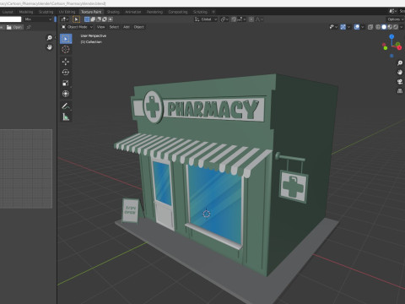This screenshot has height=304, width=405.
Task: Open the pivot point dropdown
Action: 224,19
